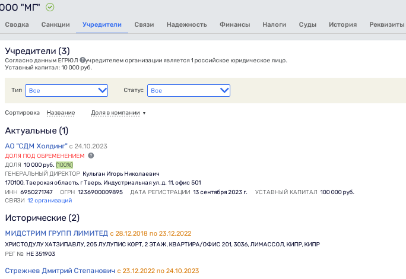Click registration number НЕ 351903
Image resolution: width=406 pixels, height=279 pixels.
(40, 254)
